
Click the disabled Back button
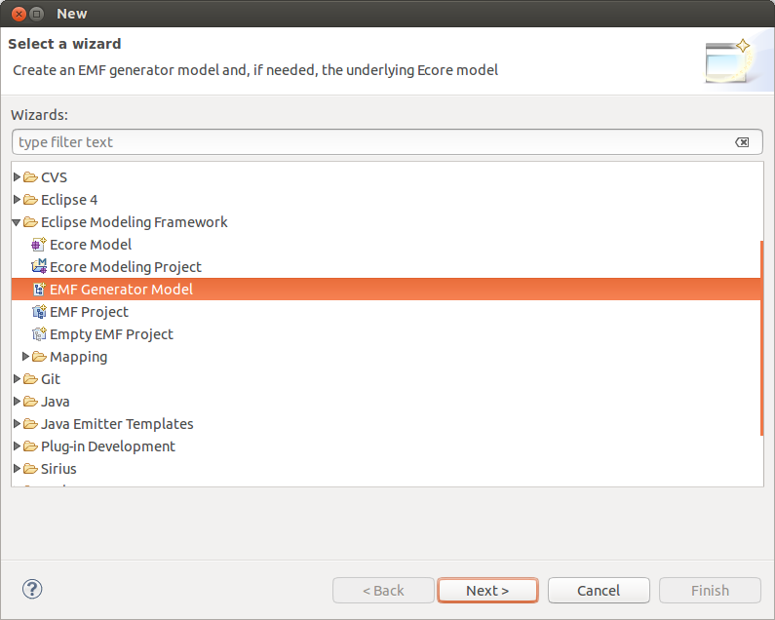(x=383, y=591)
